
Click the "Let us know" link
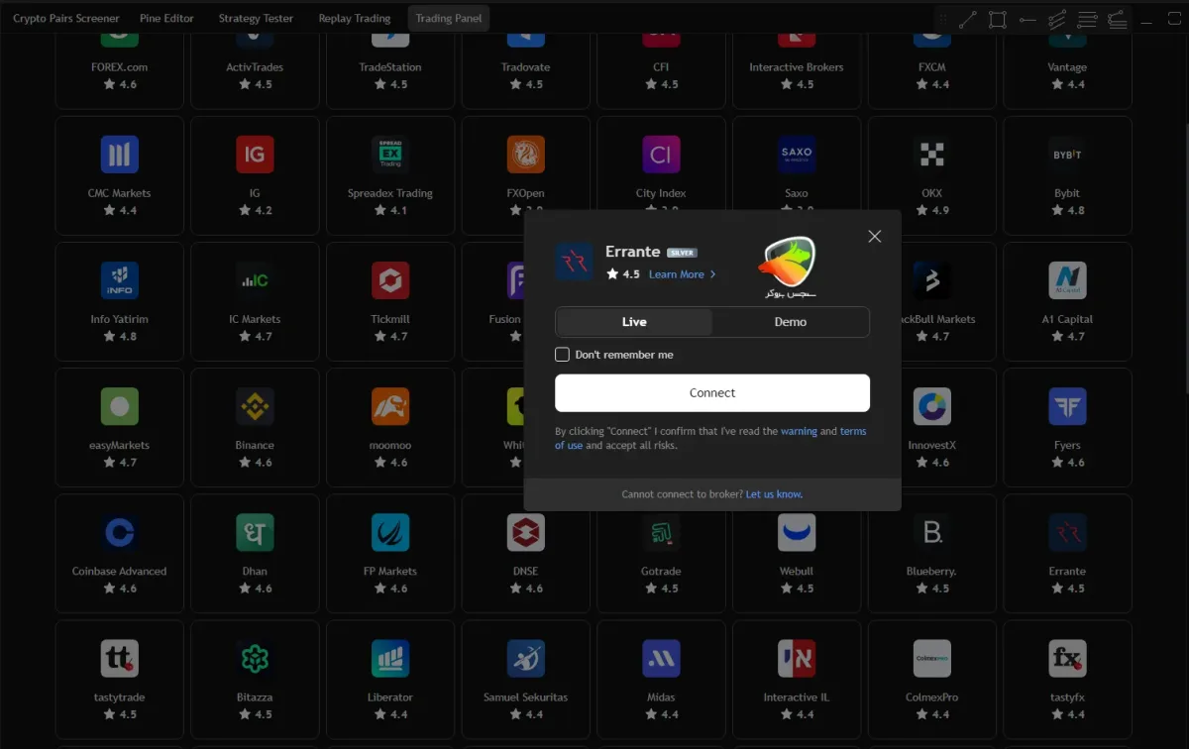775,494
